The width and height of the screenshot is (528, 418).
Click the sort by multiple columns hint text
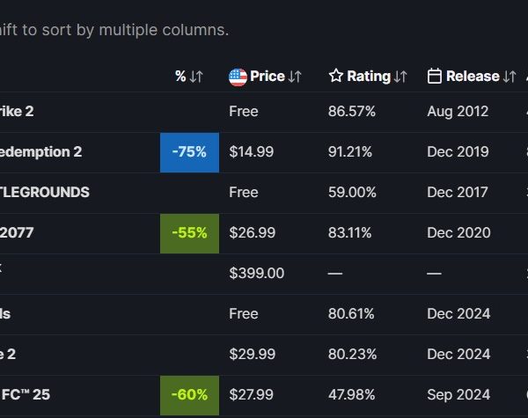[114, 30]
